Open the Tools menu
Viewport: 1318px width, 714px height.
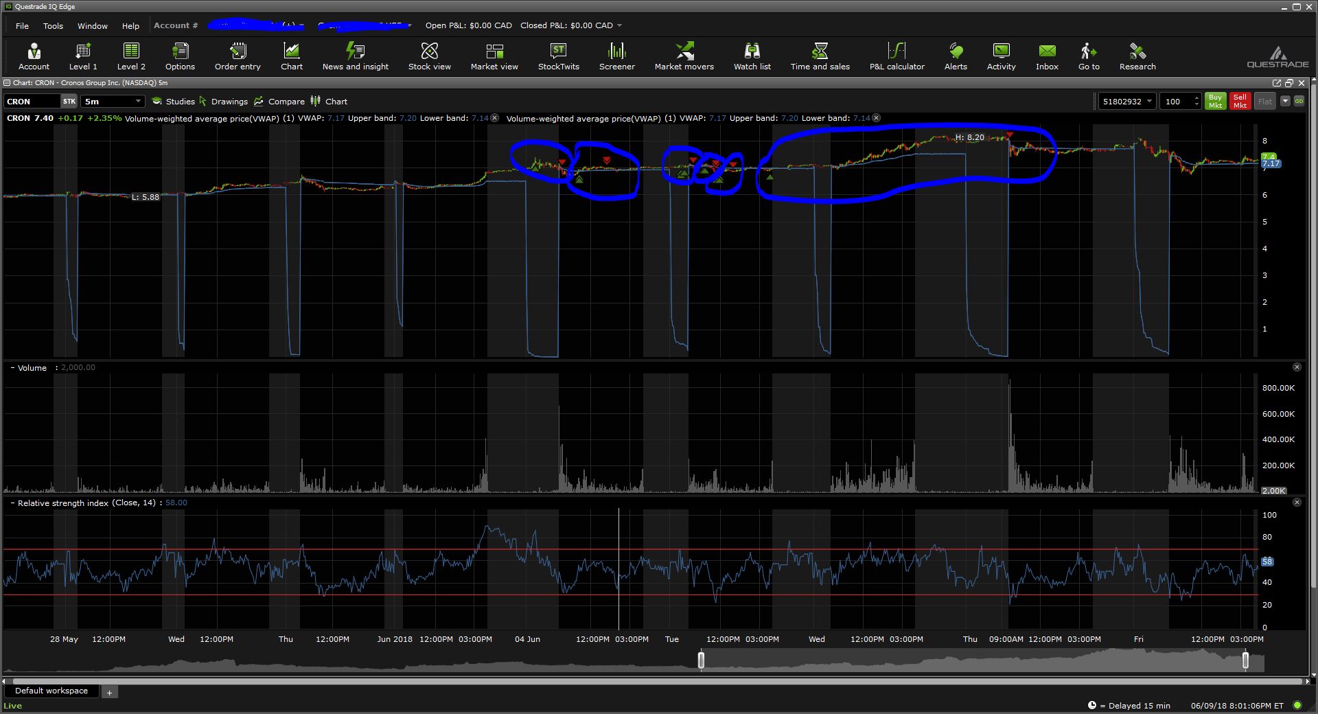pyautogui.click(x=53, y=26)
